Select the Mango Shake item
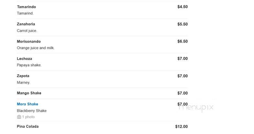This screenshot has width=254, height=134. click(29, 93)
